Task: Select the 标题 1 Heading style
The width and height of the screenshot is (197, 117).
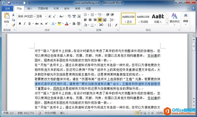Action: pos(158,18)
